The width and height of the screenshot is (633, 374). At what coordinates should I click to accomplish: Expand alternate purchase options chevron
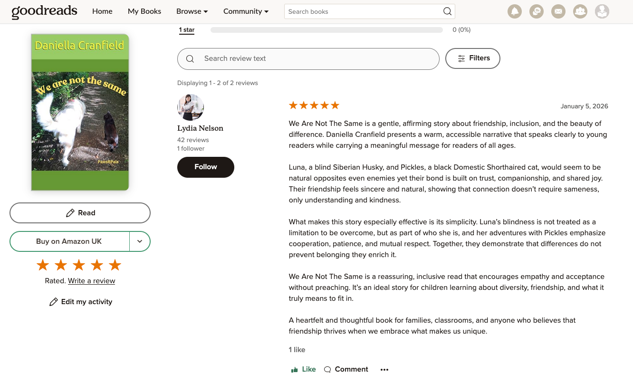[140, 241]
